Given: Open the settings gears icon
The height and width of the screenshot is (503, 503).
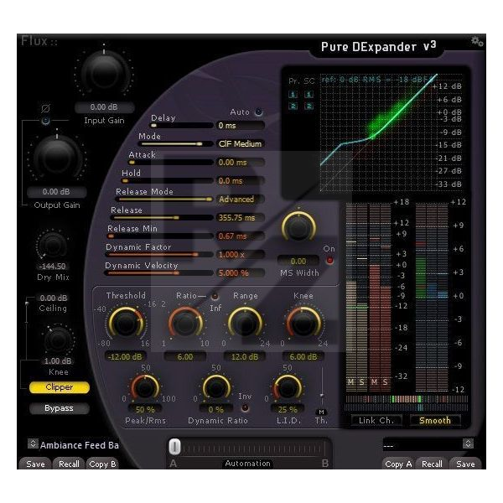Looking at the screenshot, I should (477, 41).
